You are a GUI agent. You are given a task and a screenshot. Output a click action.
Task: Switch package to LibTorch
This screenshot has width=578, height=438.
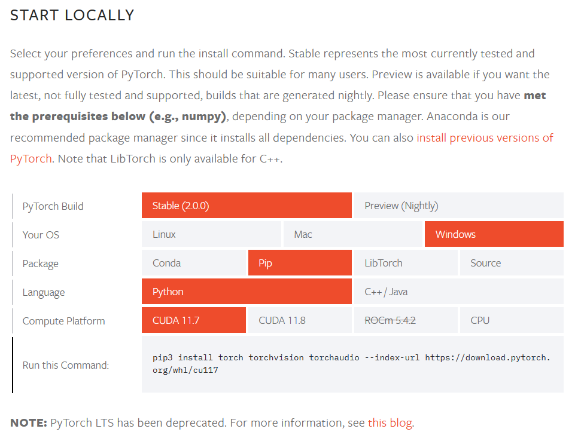[405, 263]
